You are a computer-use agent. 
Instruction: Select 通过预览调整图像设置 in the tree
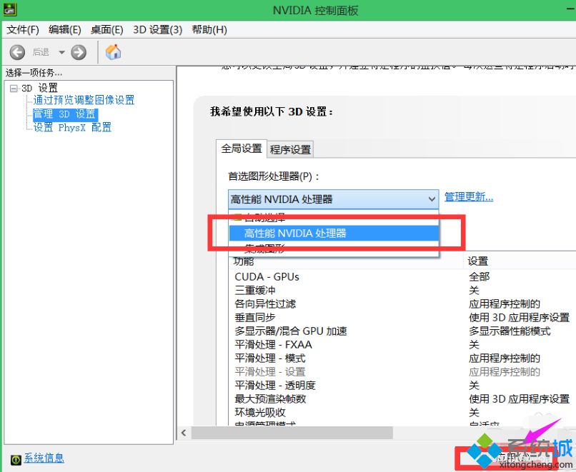pyautogui.click(x=84, y=100)
